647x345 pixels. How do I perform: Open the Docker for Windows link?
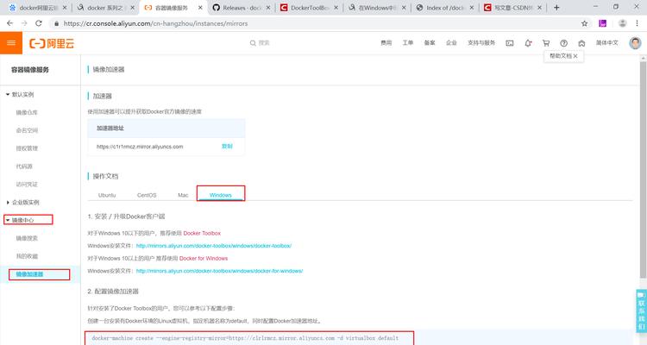tap(204, 259)
